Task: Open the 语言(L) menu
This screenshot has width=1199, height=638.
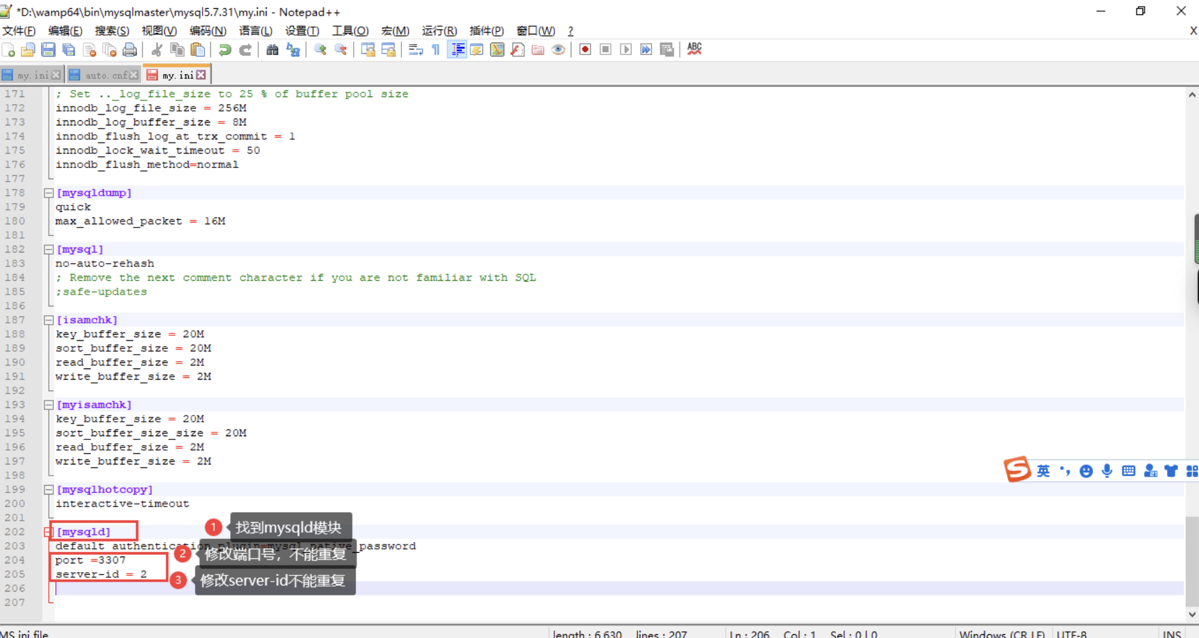Action: (255, 31)
